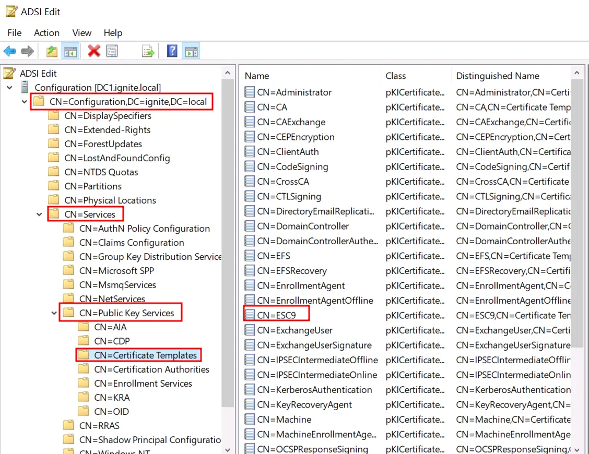Click the red Delete X icon
Image resolution: width=589 pixels, height=454 pixels.
pos(94,51)
